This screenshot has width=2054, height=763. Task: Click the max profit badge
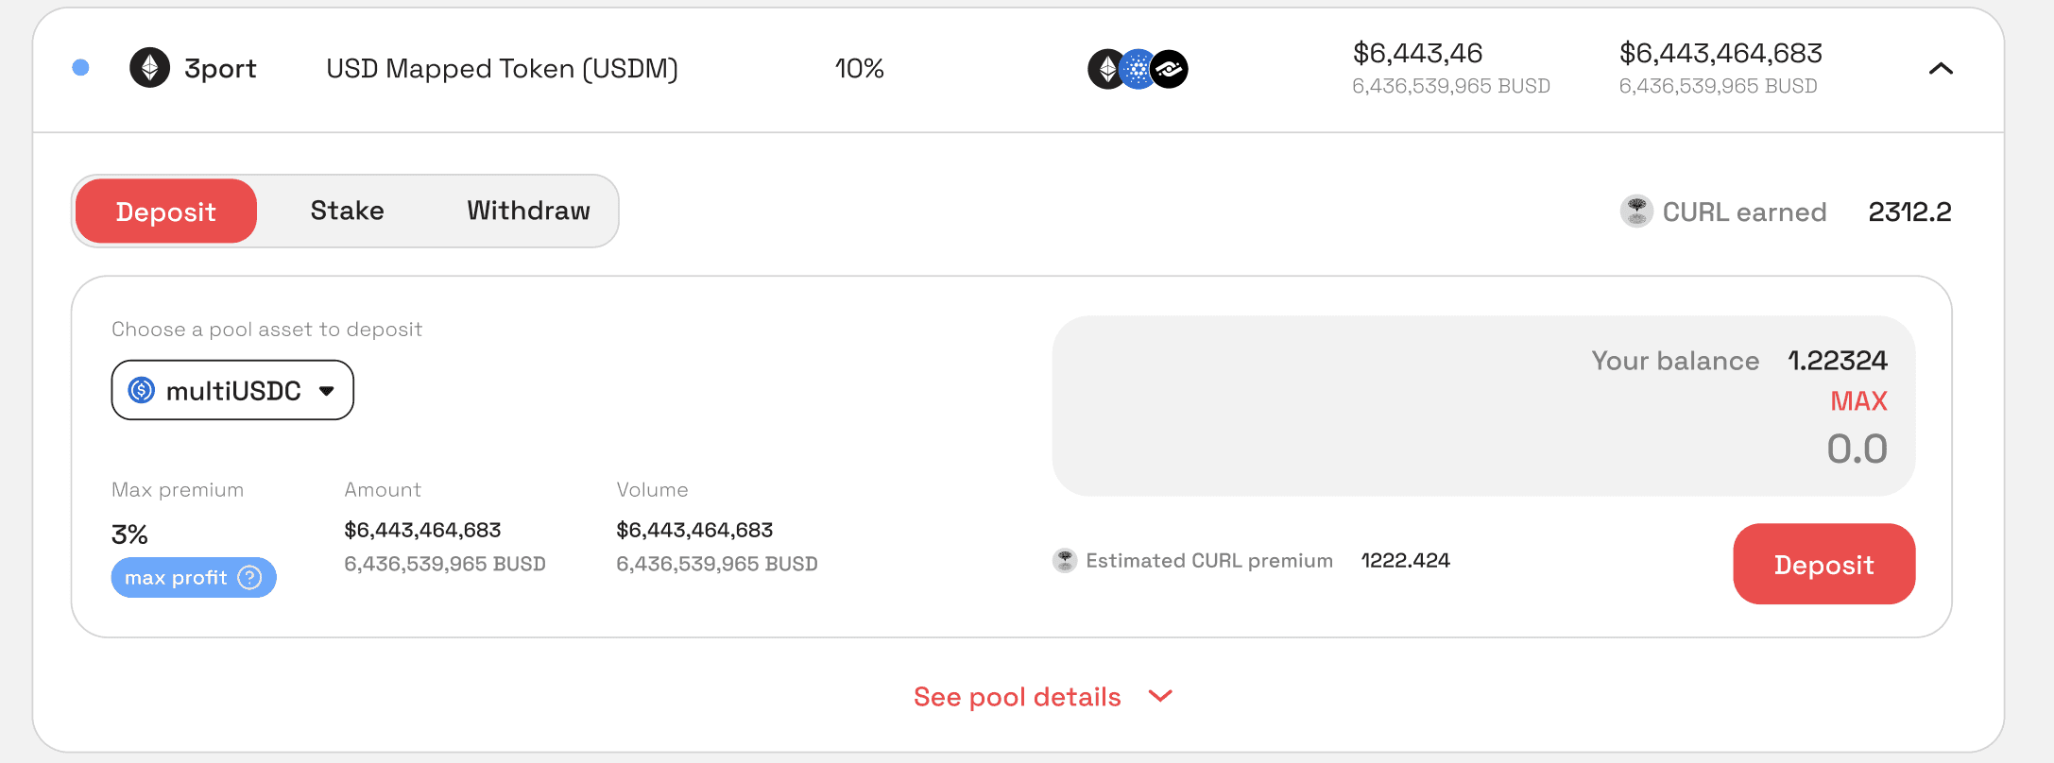pyautogui.click(x=177, y=578)
